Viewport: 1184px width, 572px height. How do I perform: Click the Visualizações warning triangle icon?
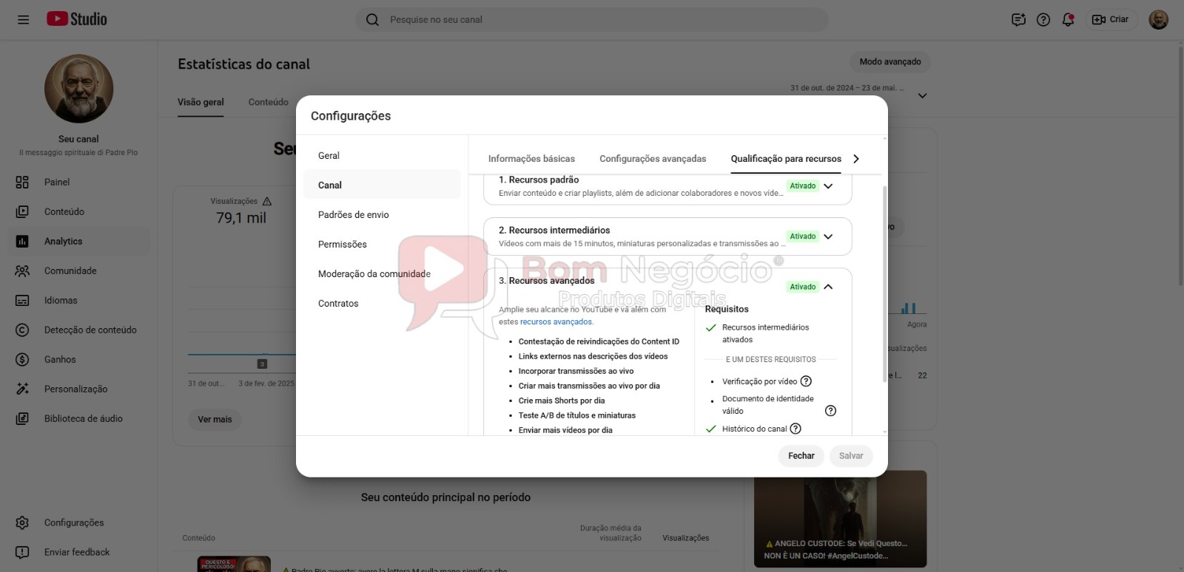pos(267,201)
